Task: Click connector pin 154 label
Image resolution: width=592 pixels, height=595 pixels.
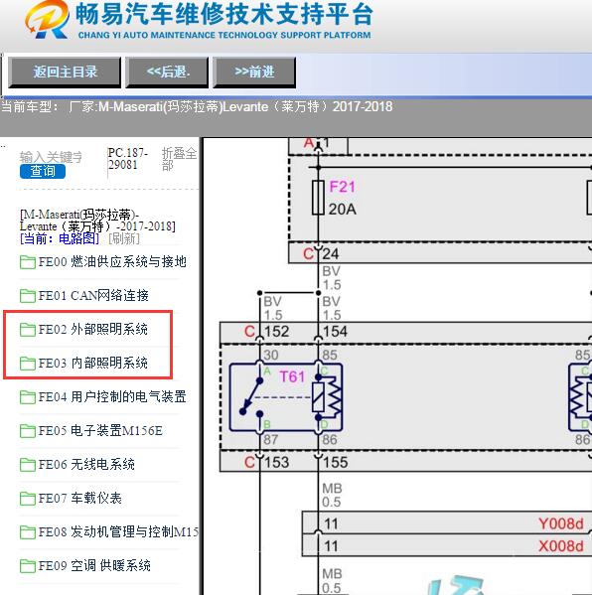Action: click(335, 332)
